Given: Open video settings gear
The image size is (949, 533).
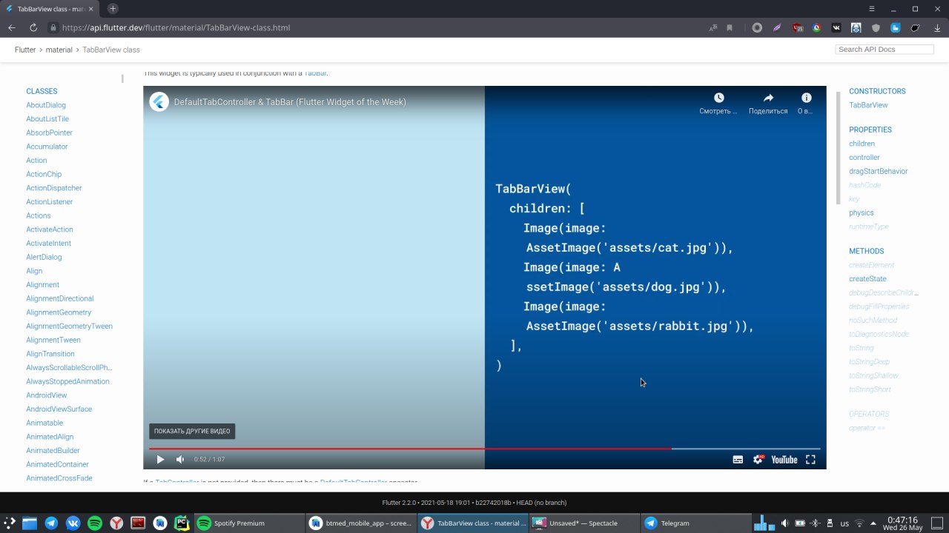Looking at the screenshot, I should coord(758,460).
